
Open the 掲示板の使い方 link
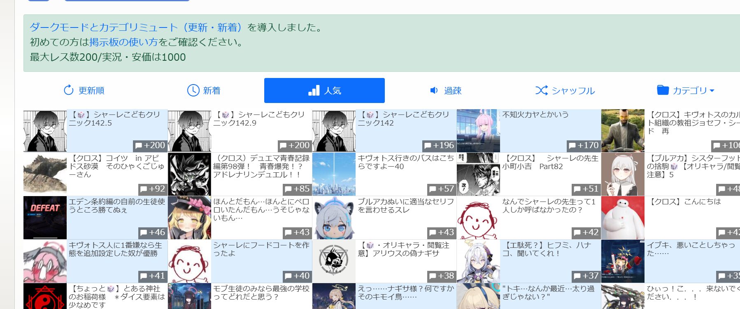pos(123,42)
